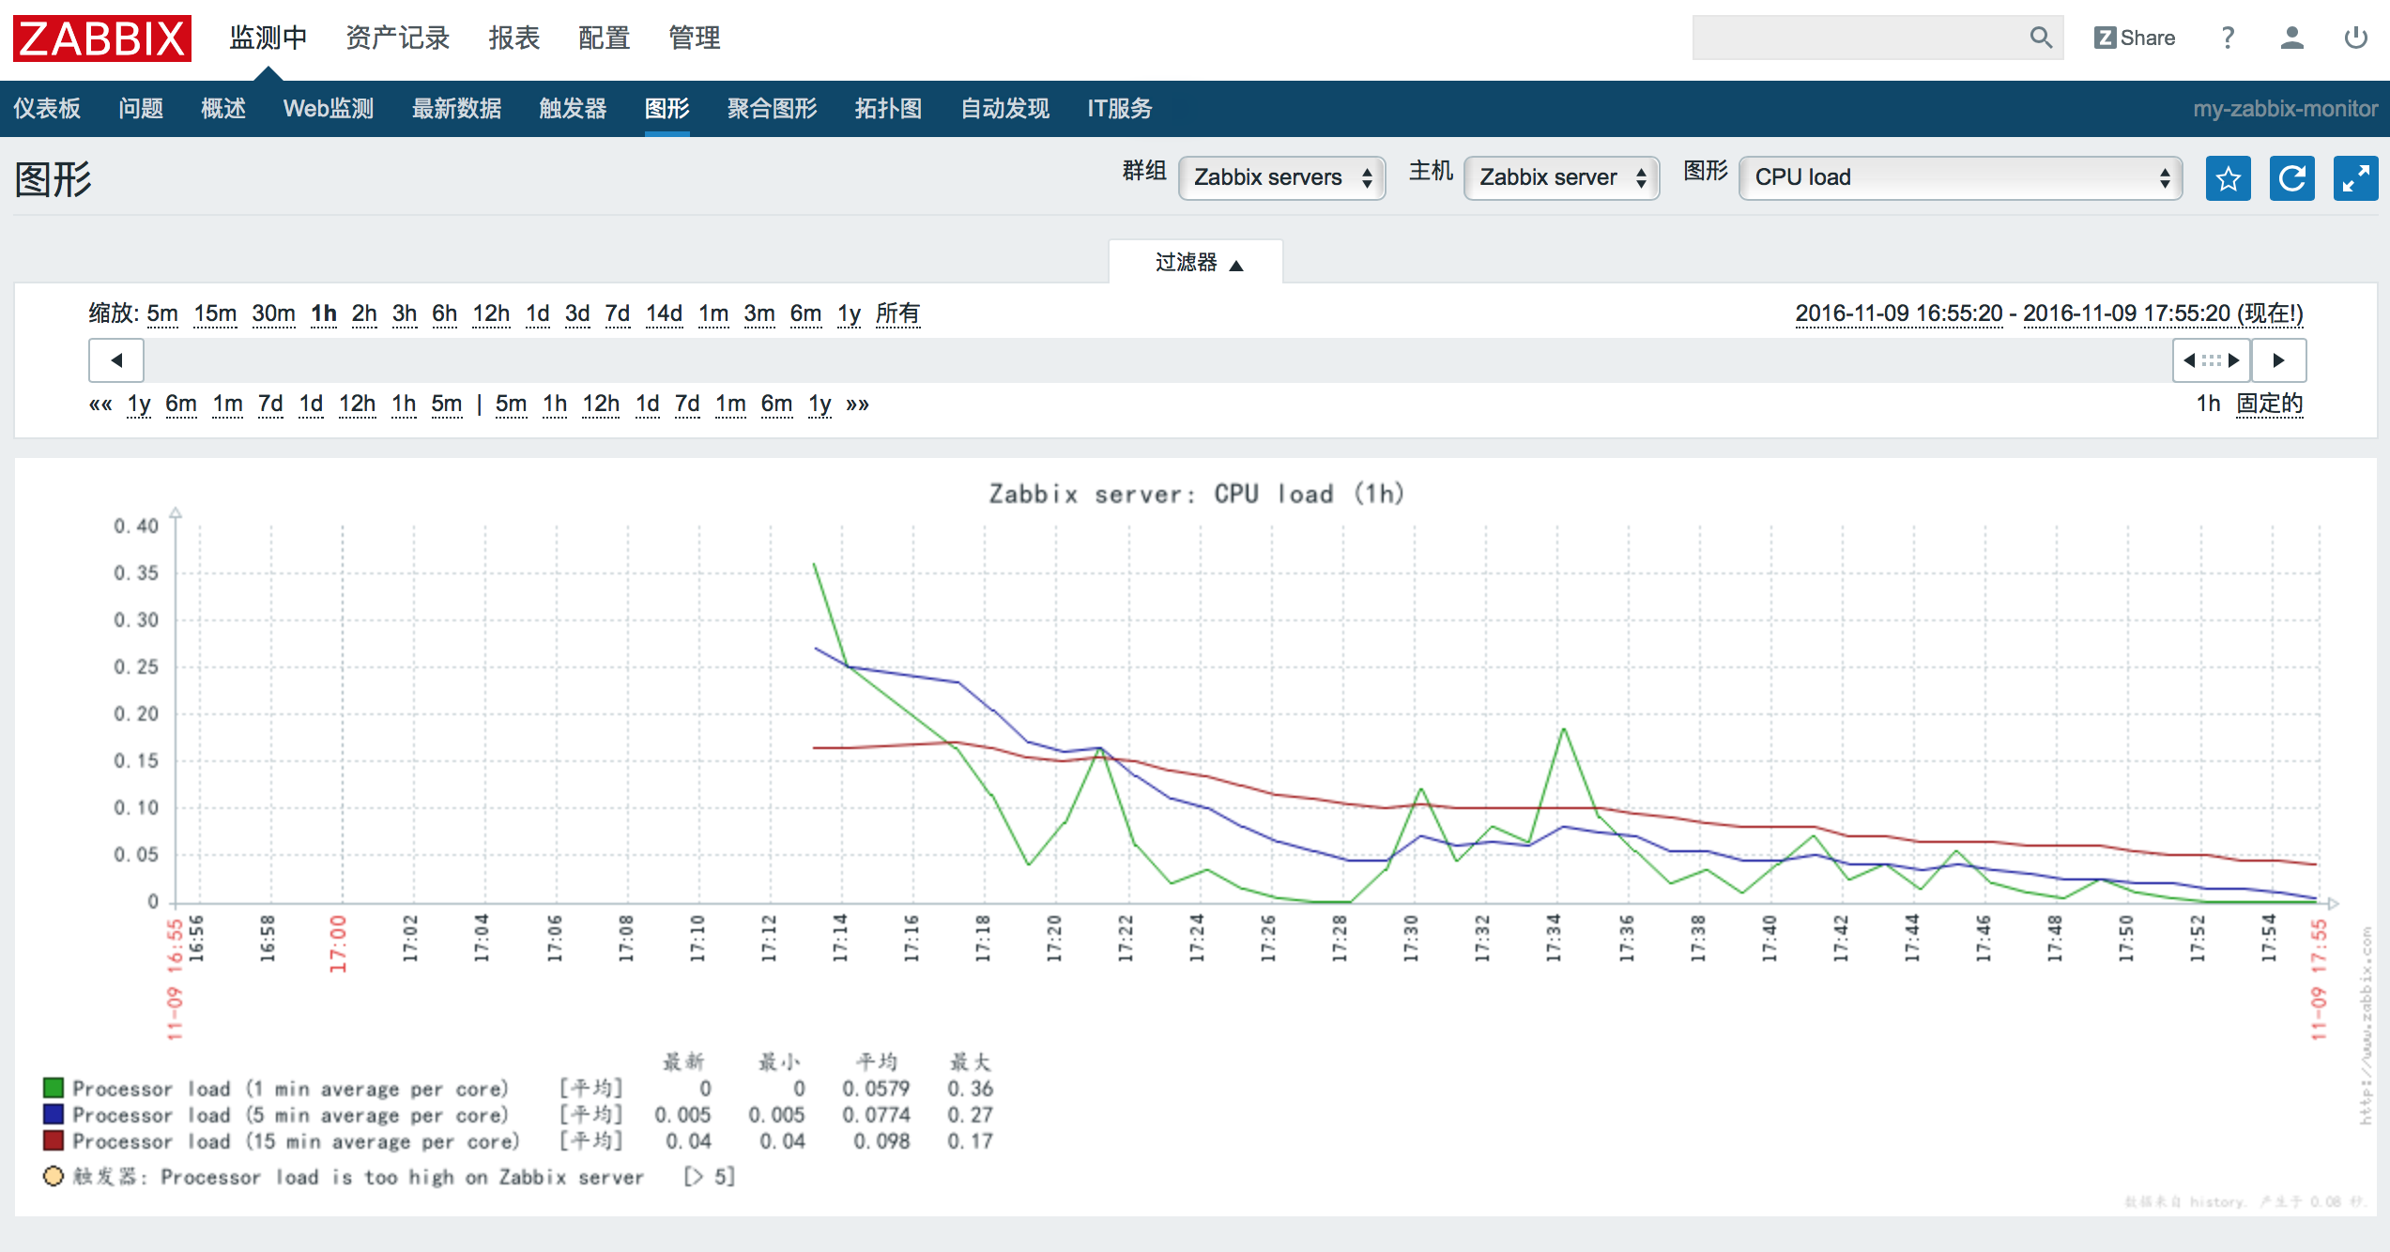Open the 配置 top menu
Screen dimensions: 2390x1252
604,38
